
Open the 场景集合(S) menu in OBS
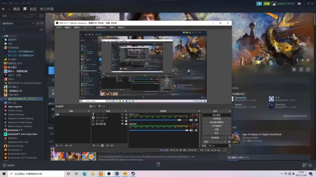point(101,28)
